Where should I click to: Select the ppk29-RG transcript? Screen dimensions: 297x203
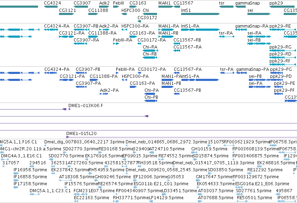(283, 51)
